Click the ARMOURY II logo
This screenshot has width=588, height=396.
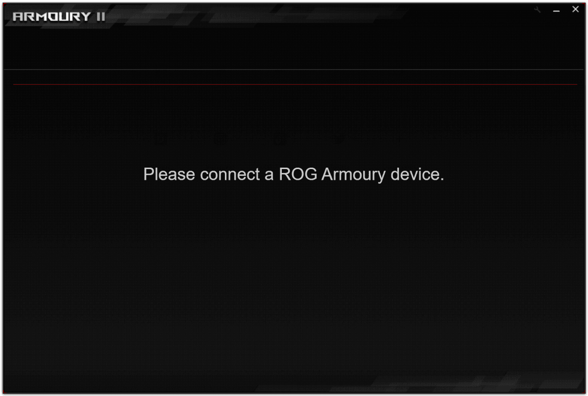[x=59, y=17]
